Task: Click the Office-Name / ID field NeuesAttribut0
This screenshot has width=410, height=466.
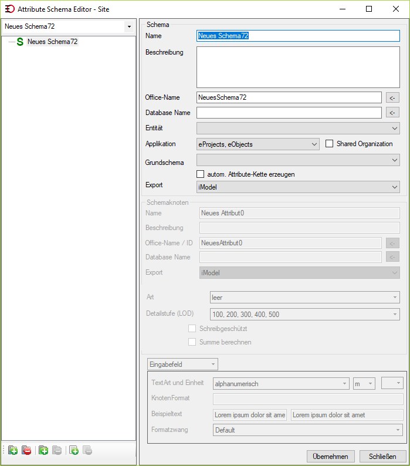Action: [x=290, y=243]
